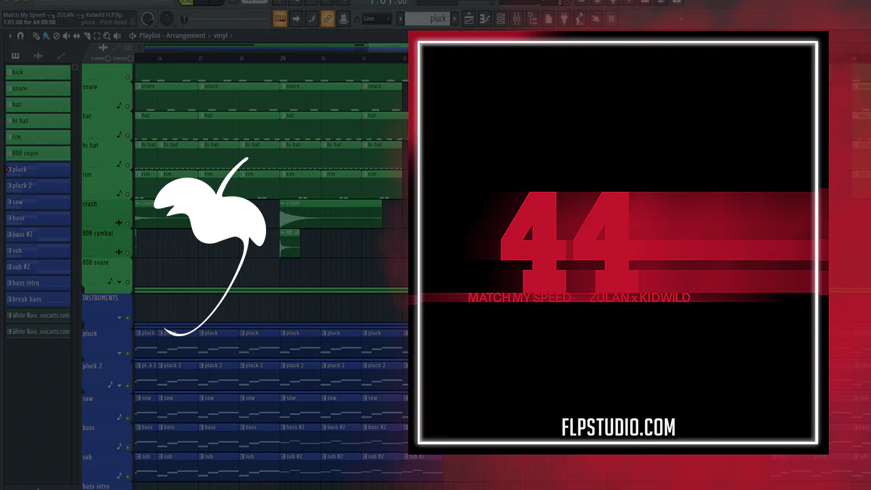Screen dimensions: 871x490
Task: Click the shopping cart icon in toolbar
Action: click(x=610, y=19)
